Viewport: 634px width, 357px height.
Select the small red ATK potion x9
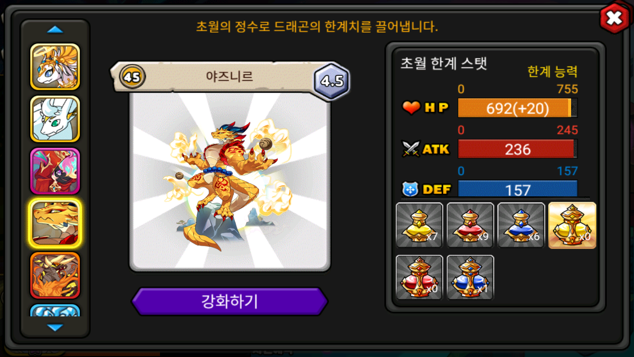pyautogui.click(x=470, y=225)
